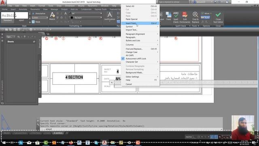Click the Close Text Editor checkmark

tap(218, 17)
